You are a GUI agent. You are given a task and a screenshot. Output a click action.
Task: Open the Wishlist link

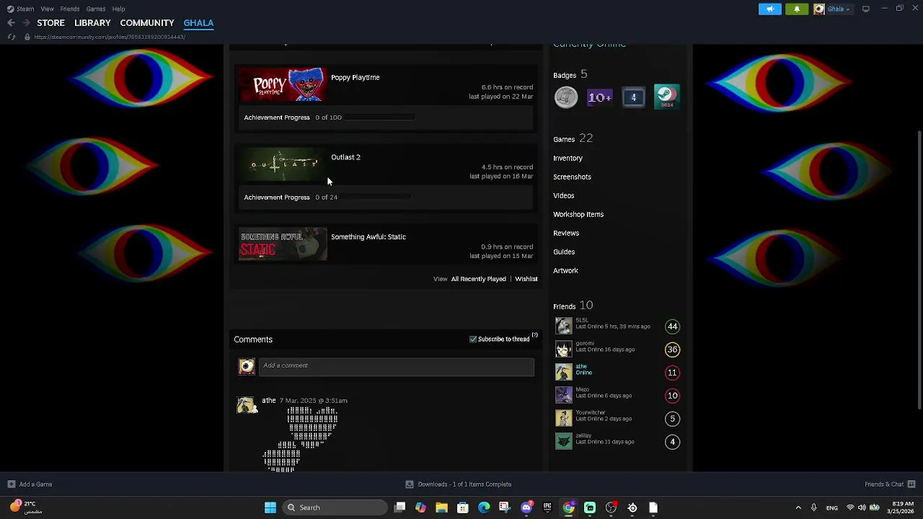526,279
